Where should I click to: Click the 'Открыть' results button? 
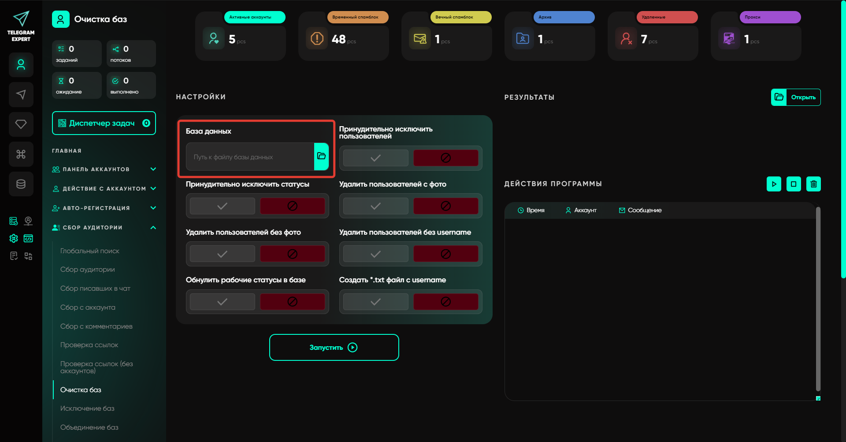[x=796, y=97]
